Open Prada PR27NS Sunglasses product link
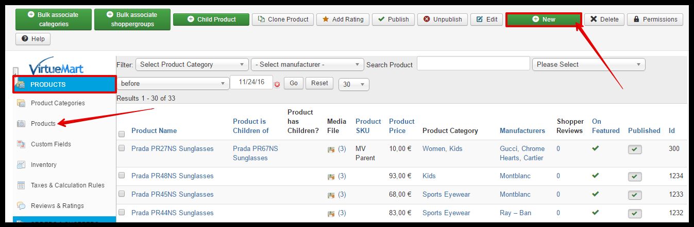 pyautogui.click(x=173, y=148)
